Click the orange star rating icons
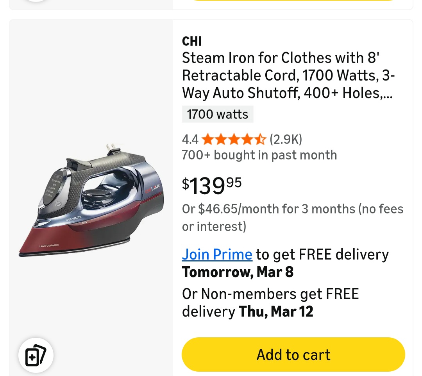 (234, 139)
